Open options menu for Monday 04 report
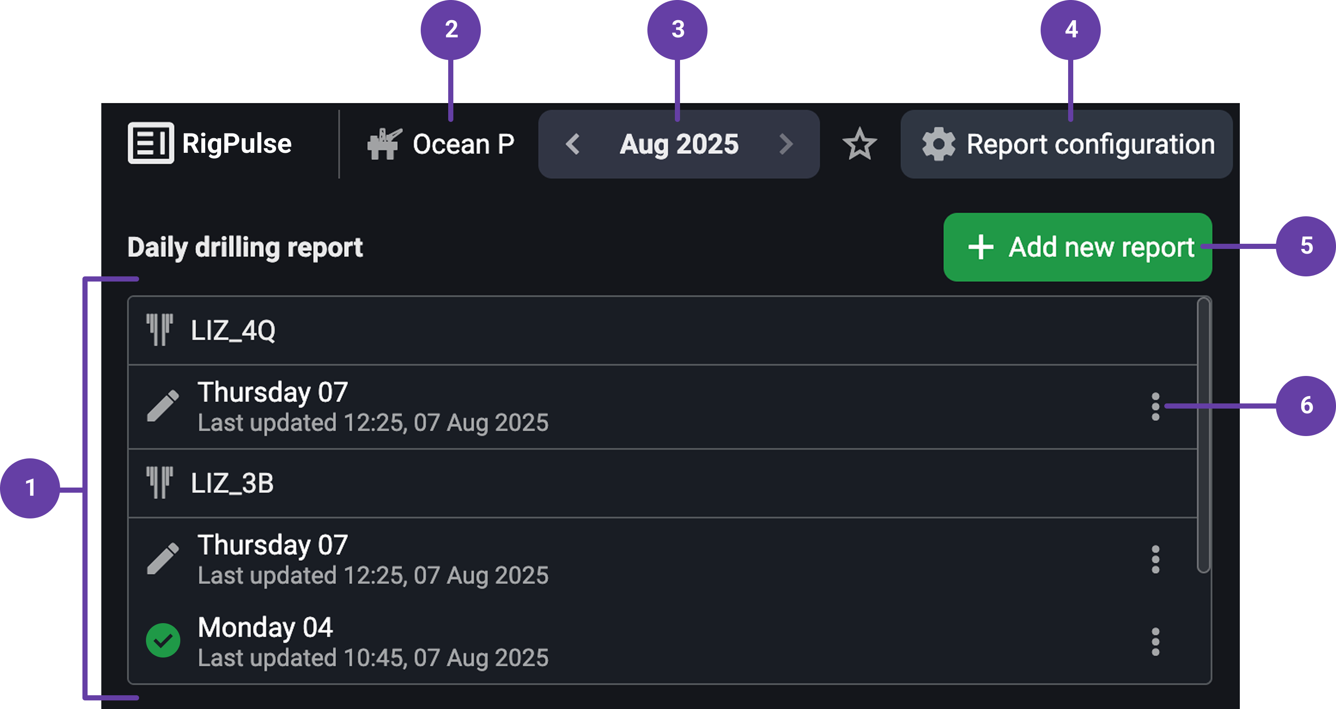Image resolution: width=1336 pixels, height=709 pixels. 1156,642
